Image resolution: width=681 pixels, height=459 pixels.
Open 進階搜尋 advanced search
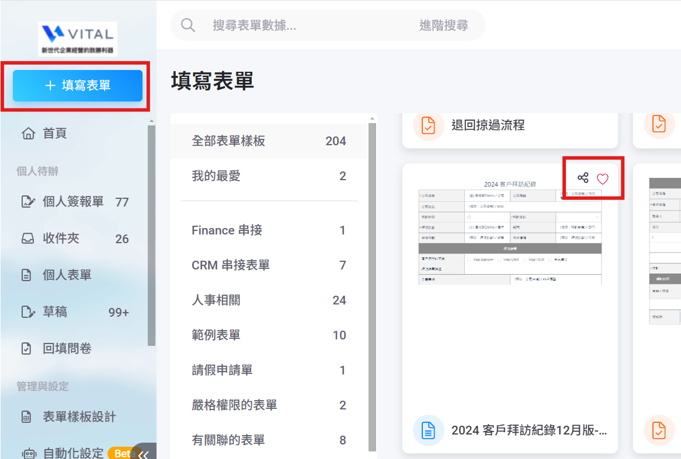tap(443, 25)
